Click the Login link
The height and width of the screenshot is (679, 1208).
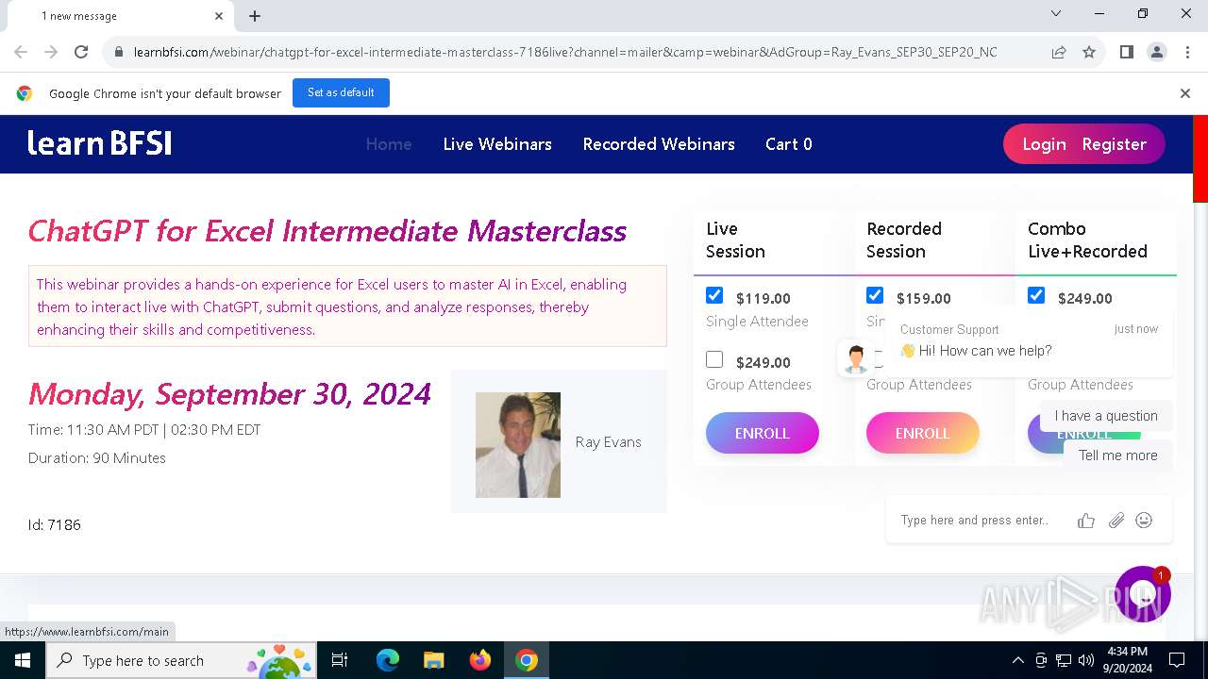1044,144
